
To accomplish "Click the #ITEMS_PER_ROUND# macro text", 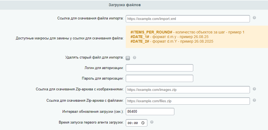I will tap(151, 32).
